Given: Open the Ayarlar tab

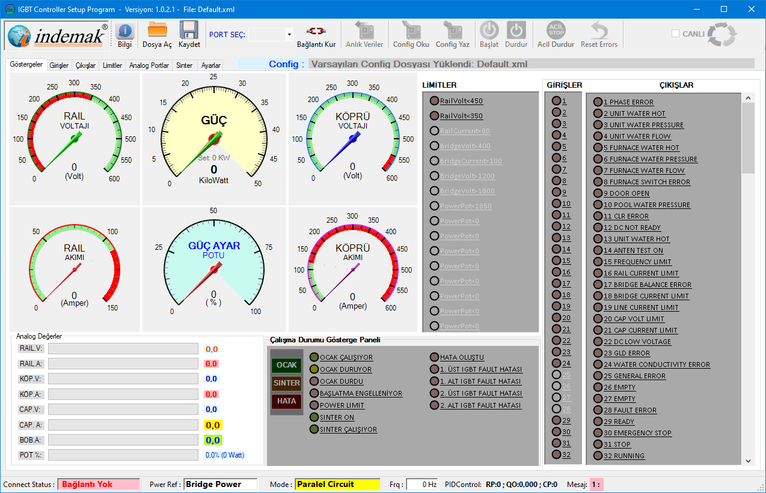Looking at the screenshot, I should coord(210,65).
